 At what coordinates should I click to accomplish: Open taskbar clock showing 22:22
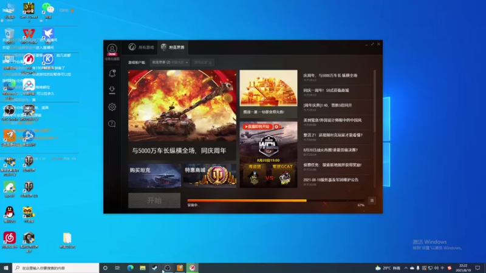[463, 268]
